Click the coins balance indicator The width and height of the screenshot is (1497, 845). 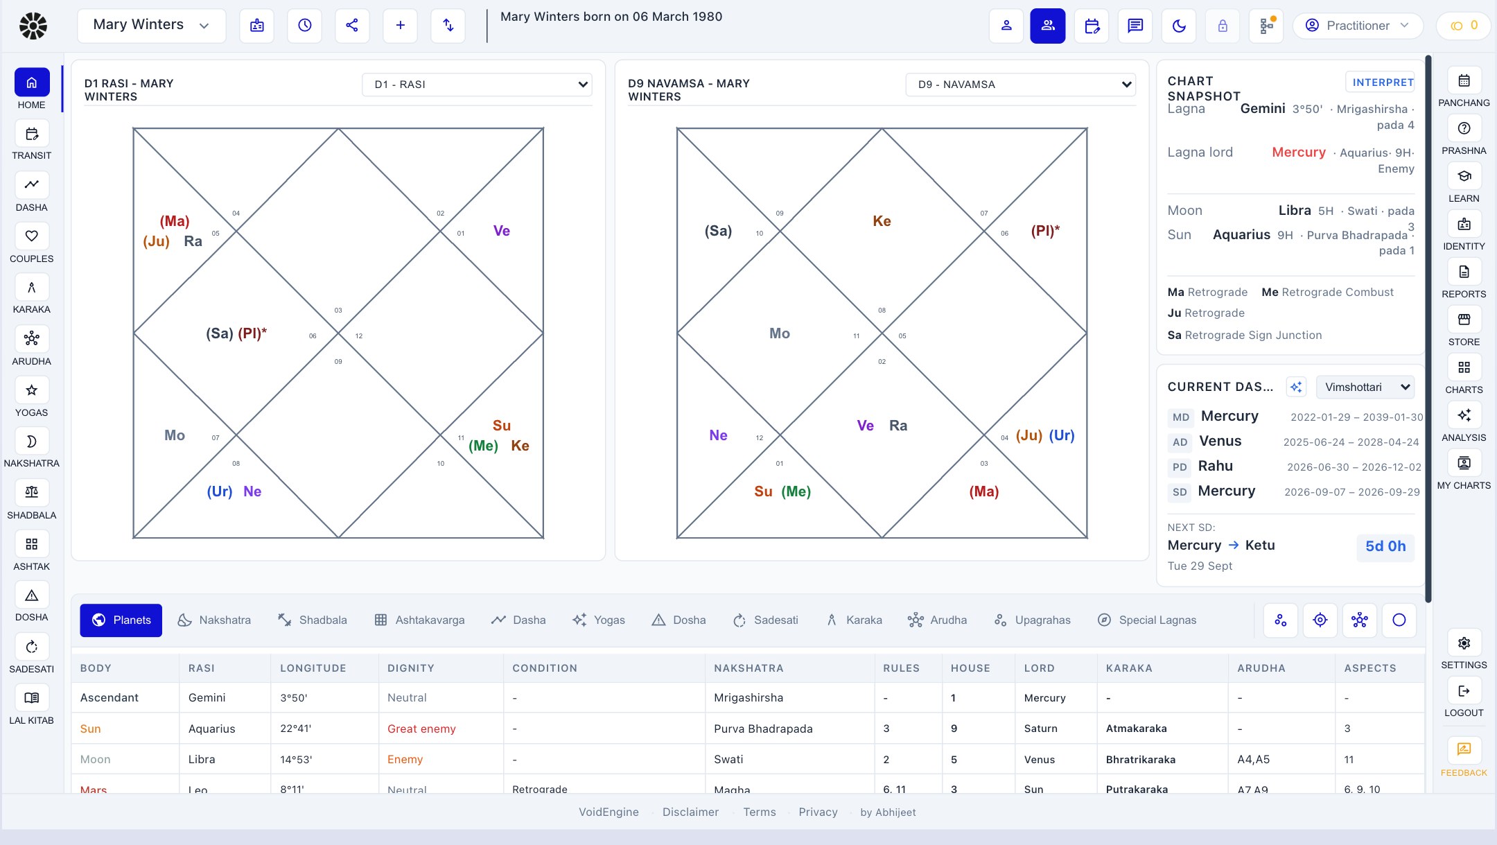1464,26
